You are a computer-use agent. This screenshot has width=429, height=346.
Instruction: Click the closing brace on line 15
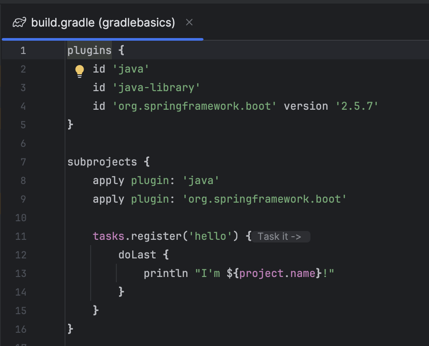pos(96,311)
